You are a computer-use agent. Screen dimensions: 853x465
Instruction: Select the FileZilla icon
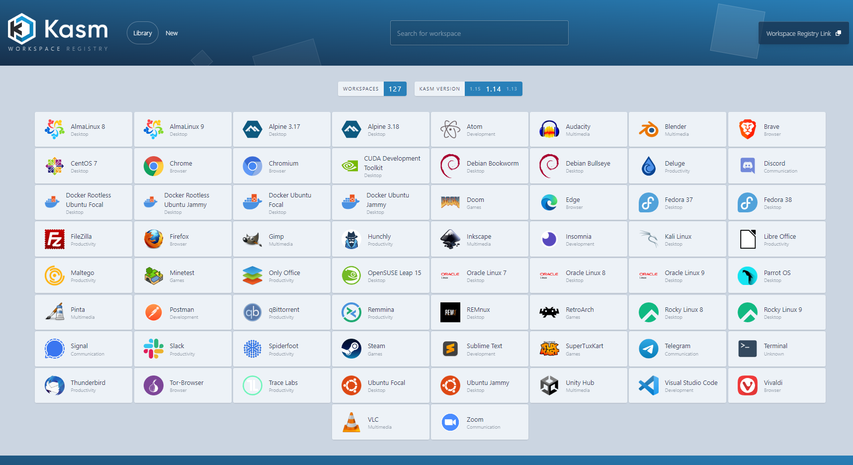(x=55, y=239)
